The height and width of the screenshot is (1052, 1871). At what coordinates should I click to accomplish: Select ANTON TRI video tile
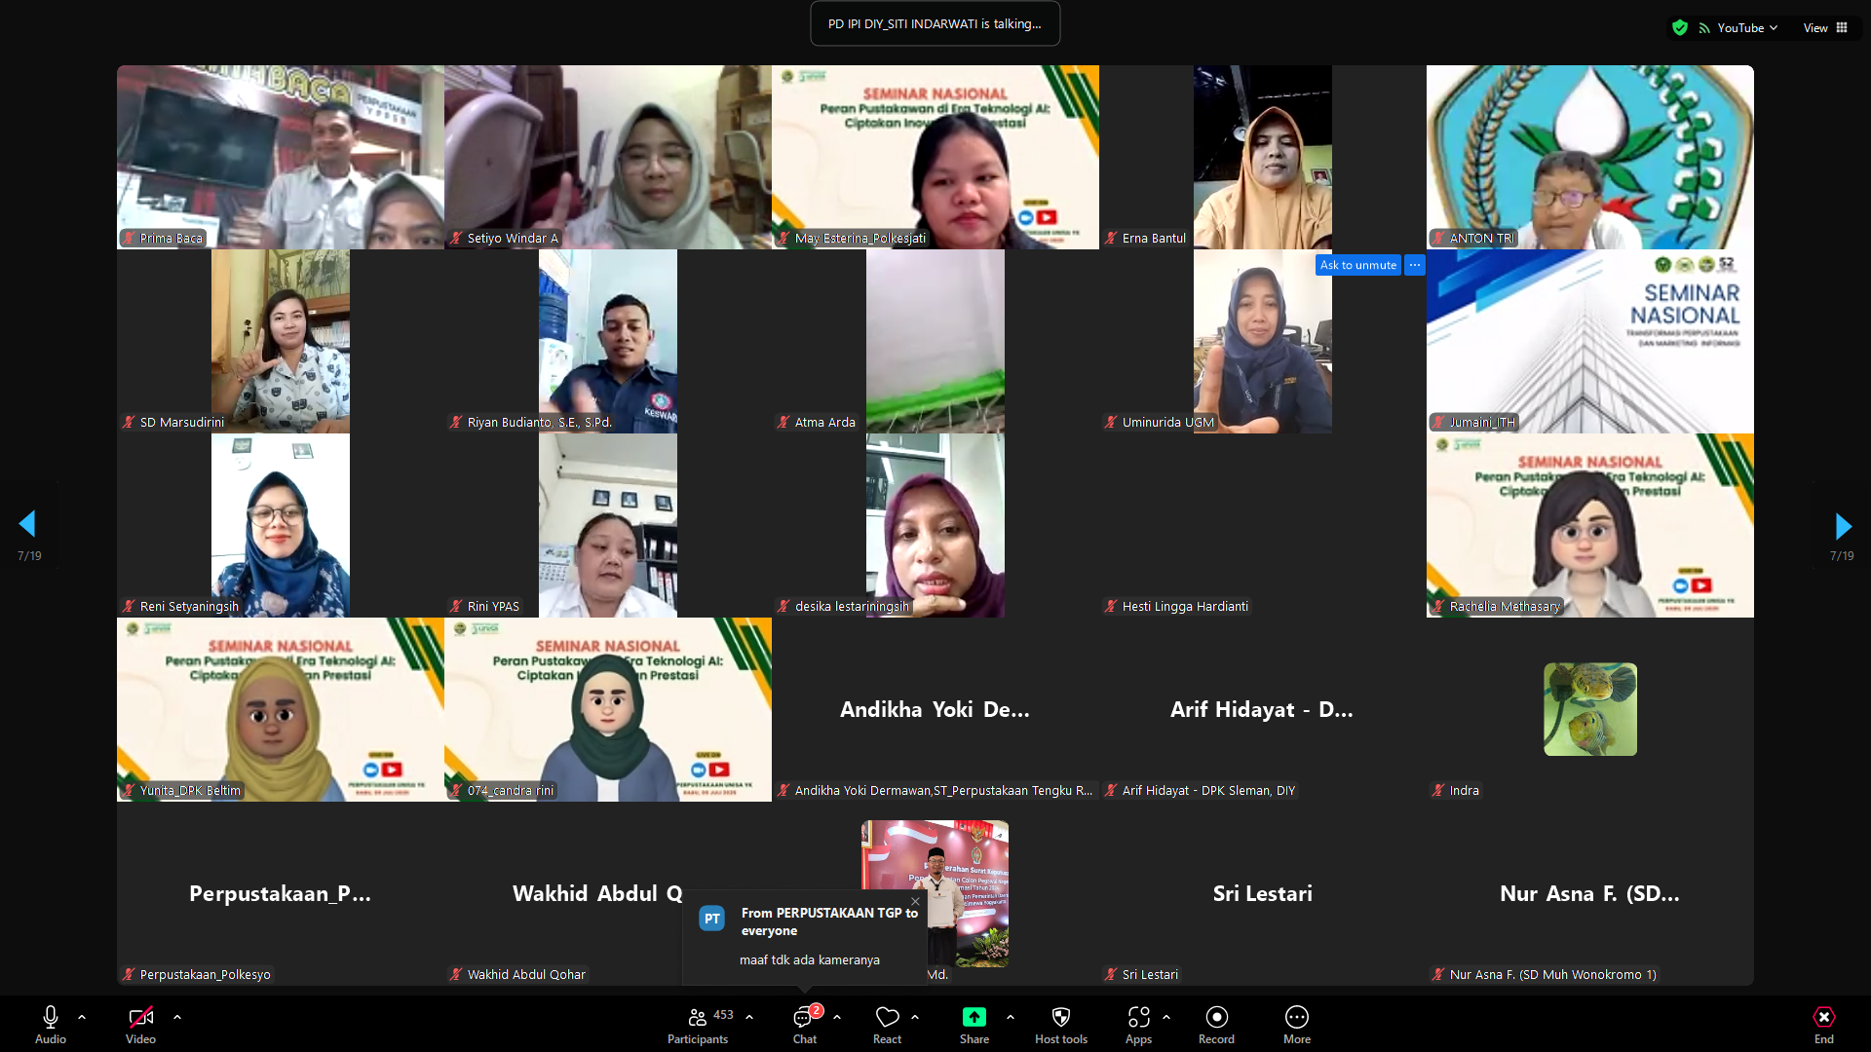(x=1590, y=157)
